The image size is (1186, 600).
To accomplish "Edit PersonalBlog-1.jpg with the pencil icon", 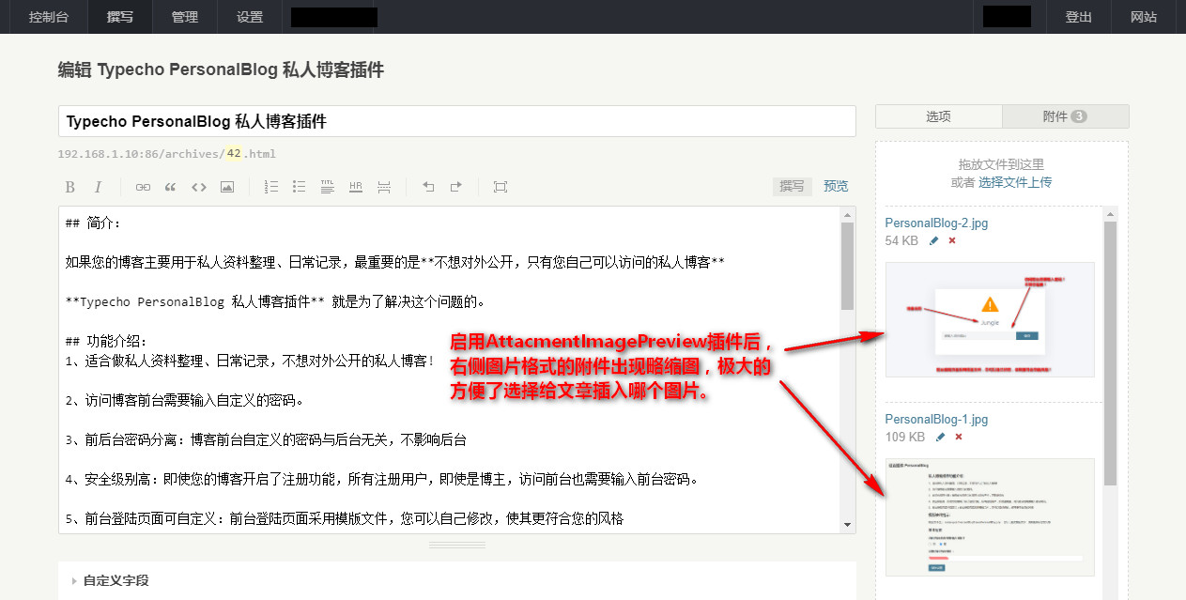I will click(940, 437).
